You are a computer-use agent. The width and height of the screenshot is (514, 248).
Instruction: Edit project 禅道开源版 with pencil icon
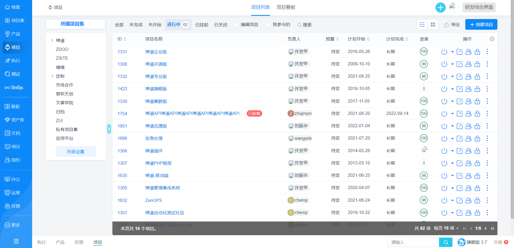point(459,64)
